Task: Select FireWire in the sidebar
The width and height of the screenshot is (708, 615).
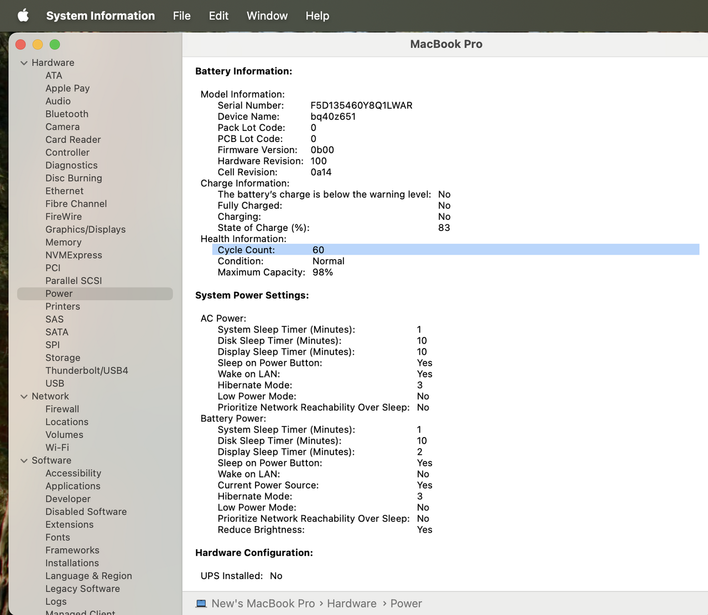Action: click(x=64, y=217)
